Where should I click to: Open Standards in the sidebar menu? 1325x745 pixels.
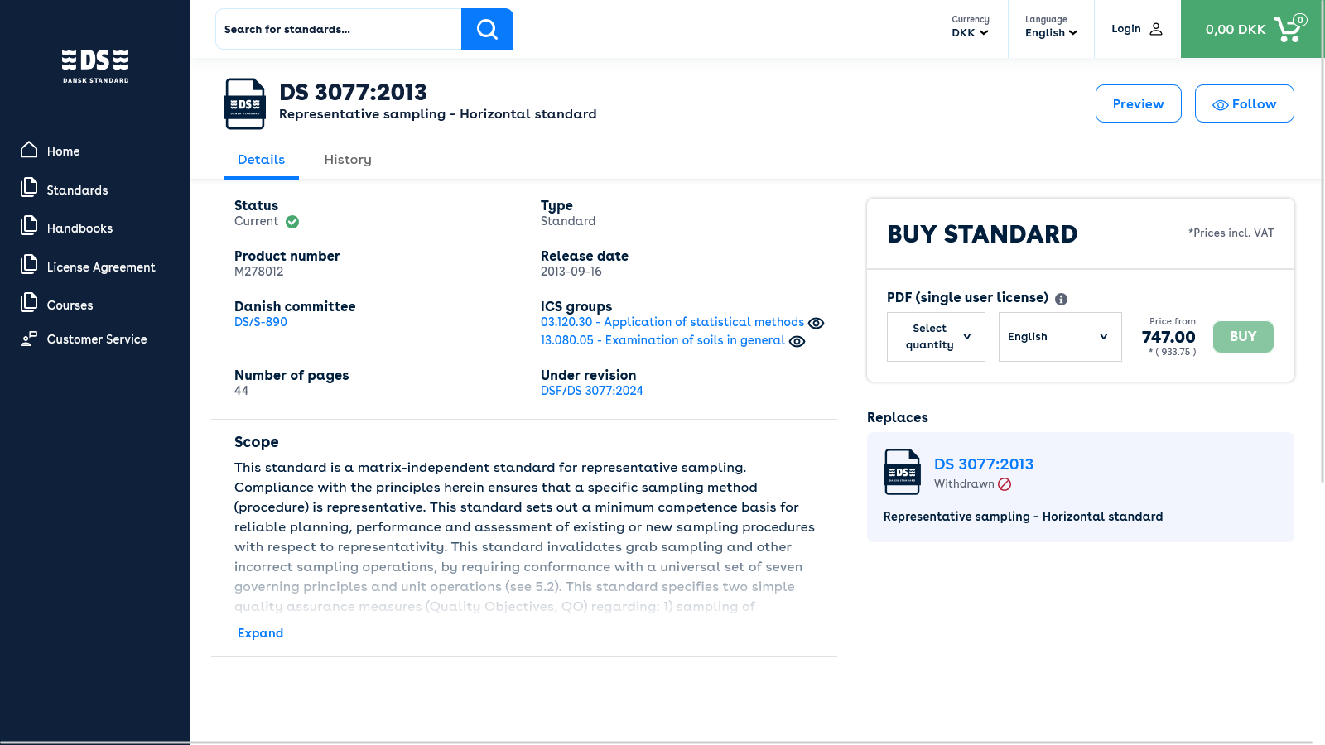point(77,190)
